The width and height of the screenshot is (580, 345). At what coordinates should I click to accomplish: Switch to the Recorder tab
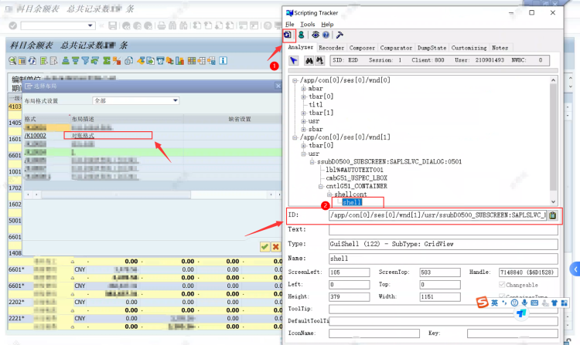pos(331,47)
